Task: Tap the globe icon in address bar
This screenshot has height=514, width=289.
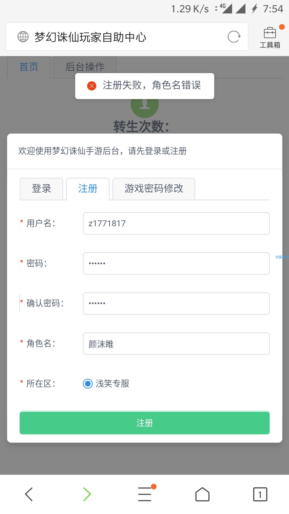Action: point(23,37)
